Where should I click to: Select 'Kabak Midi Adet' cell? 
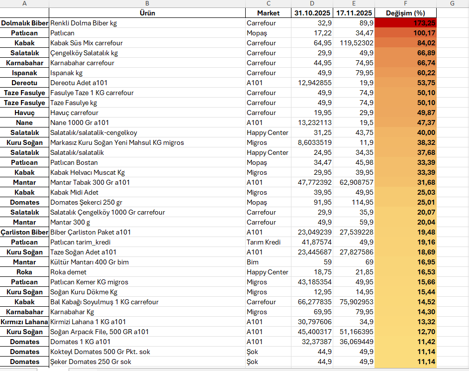tap(147, 192)
